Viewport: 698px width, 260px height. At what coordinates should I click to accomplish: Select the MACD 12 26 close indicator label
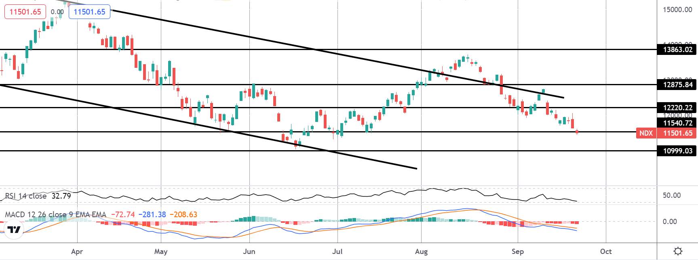pyautogui.click(x=56, y=214)
